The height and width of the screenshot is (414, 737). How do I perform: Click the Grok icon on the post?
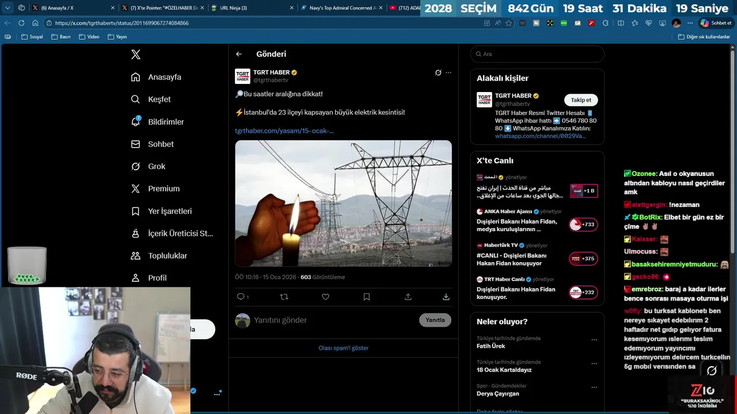[438, 72]
